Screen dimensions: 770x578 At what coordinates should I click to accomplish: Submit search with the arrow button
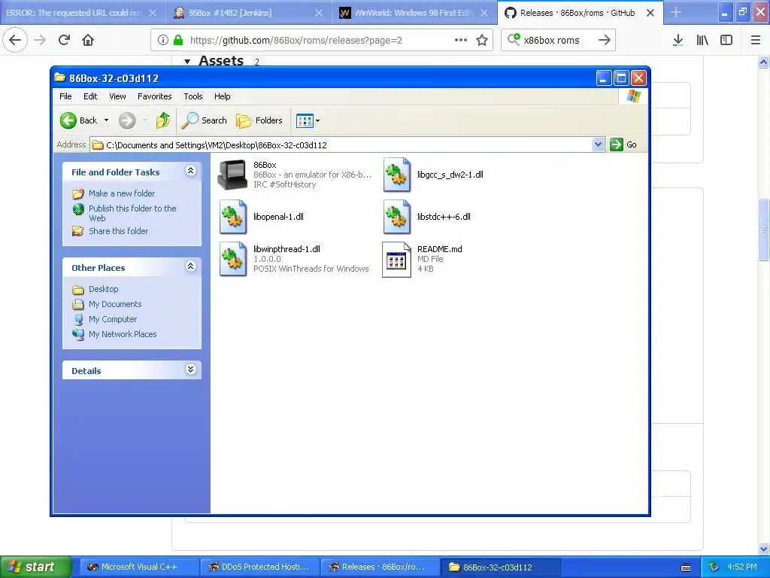pyautogui.click(x=605, y=41)
